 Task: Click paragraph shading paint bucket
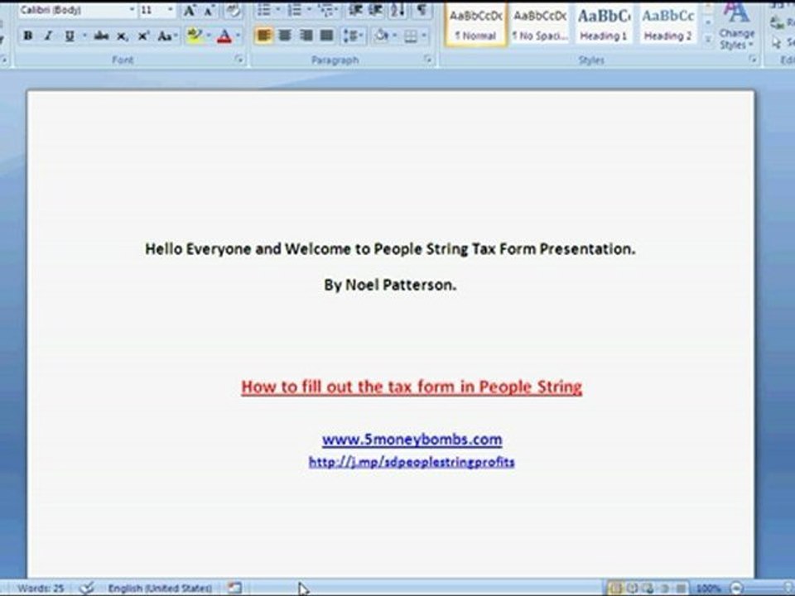(x=381, y=36)
